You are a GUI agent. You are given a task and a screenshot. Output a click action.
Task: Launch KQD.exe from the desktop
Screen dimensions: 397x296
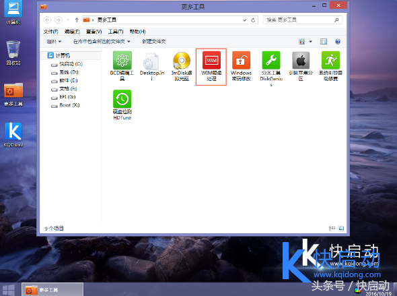pos(13,135)
